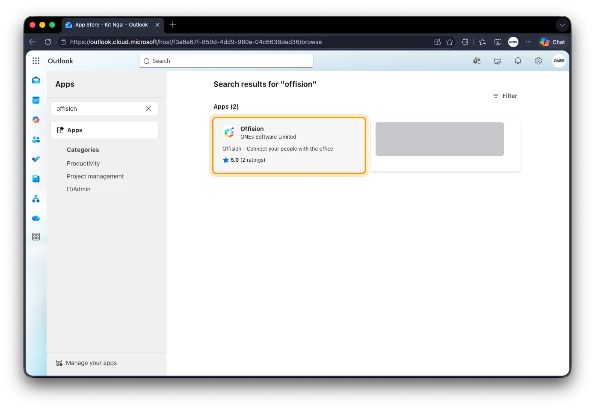This screenshot has width=595, height=409.
Task: Open More apps icon in left rail
Action: (x=36, y=237)
